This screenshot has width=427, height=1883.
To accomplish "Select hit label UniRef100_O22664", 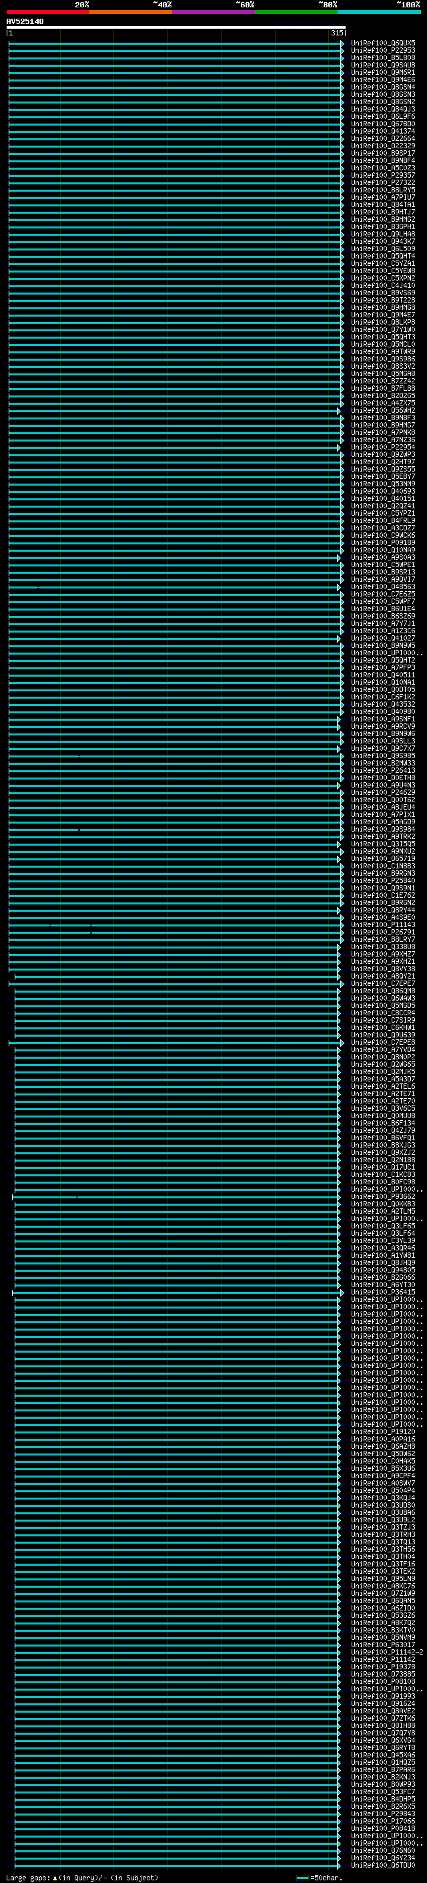I will tap(383, 139).
